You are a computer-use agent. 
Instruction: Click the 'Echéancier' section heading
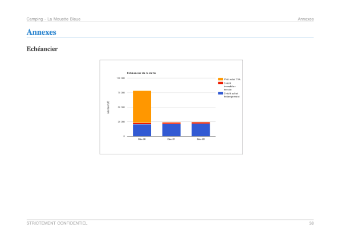pos(42,49)
